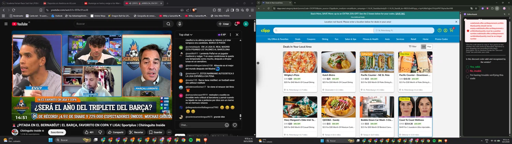Screen dimensions: 512x144
Task: Click the Crear create button
Action: (224, 24)
